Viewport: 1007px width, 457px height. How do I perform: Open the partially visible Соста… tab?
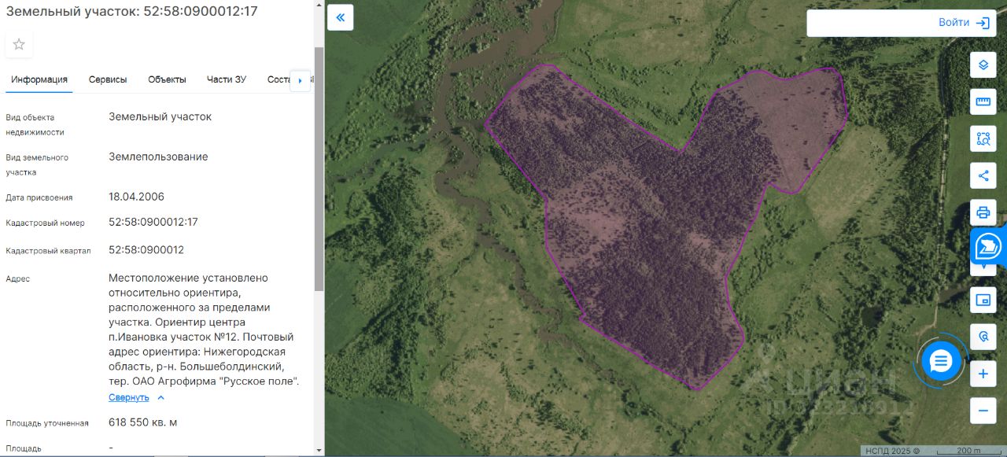click(278, 79)
